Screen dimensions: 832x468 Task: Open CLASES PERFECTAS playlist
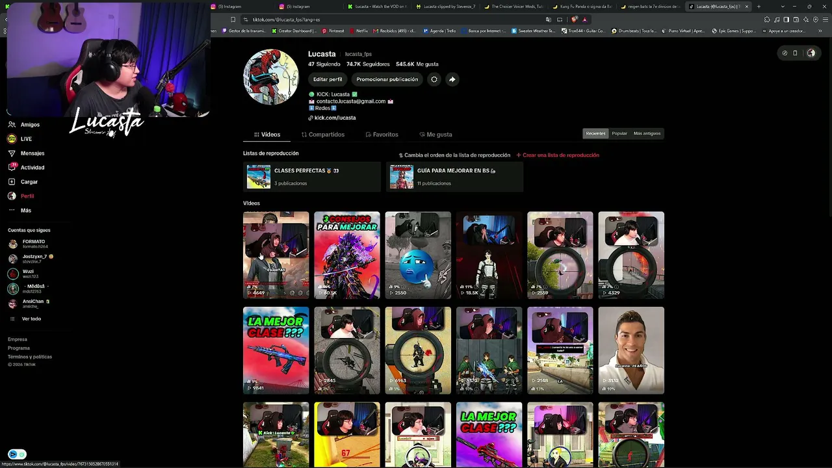[311, 176]
